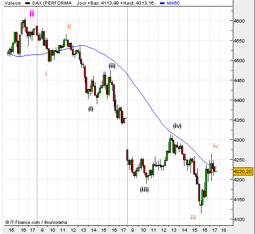Click the black DAX legend color marker

coord(28,3)
